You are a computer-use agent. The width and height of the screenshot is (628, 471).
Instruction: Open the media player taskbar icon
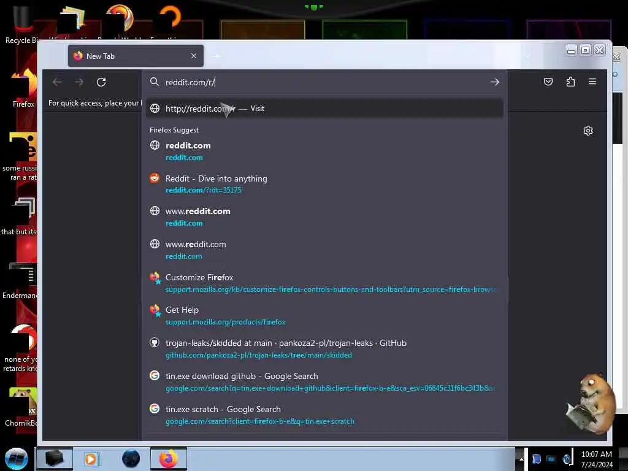(x=91, y=459)
